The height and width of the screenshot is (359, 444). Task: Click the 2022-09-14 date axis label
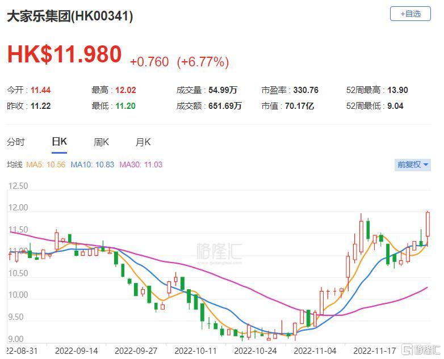pyautogui.click(x=77, y=351)
